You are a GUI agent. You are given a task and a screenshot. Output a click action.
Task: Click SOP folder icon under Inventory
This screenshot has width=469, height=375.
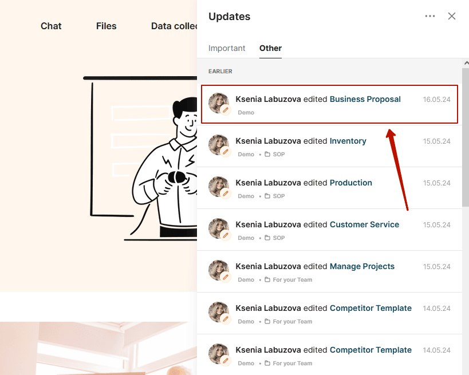tap(267, 155)
